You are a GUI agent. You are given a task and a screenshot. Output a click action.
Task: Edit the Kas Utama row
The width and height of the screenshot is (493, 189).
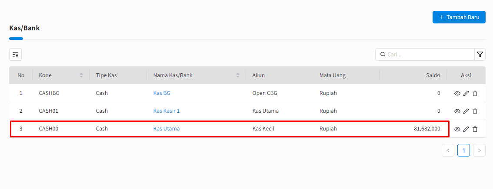pyautogui.click(x=466, y=129)
